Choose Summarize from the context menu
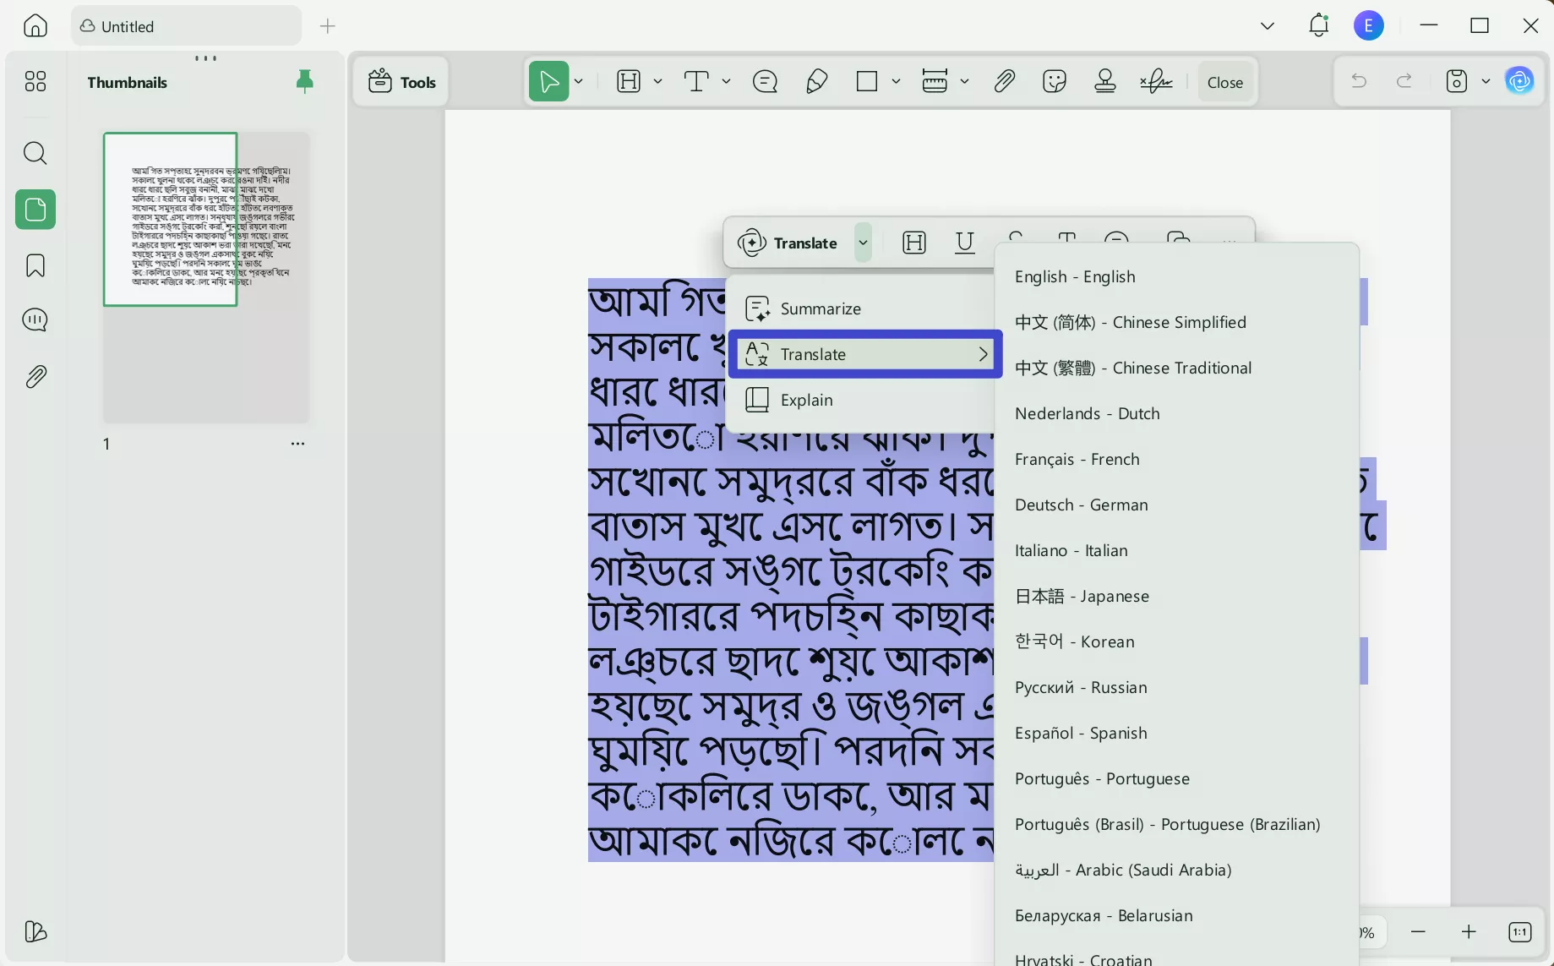The width and height of the screenshot is (1554, 966). coord(821,308)
